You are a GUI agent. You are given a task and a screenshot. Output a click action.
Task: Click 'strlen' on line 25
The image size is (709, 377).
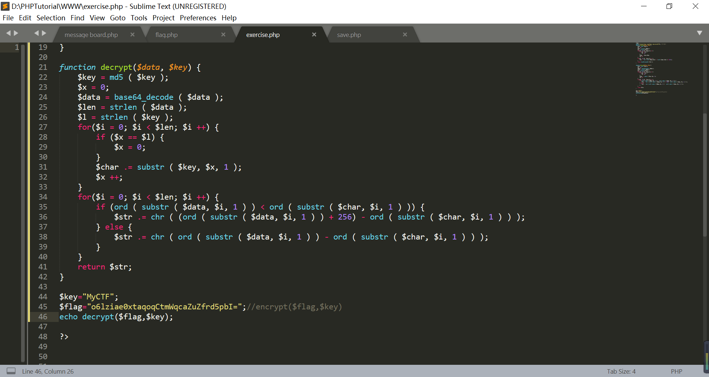[x=123, y=107]
